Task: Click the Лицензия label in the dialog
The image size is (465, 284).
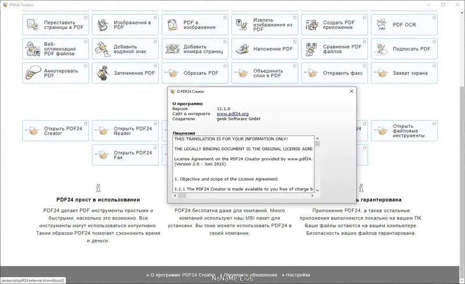Action: click(x=184, y=133)
